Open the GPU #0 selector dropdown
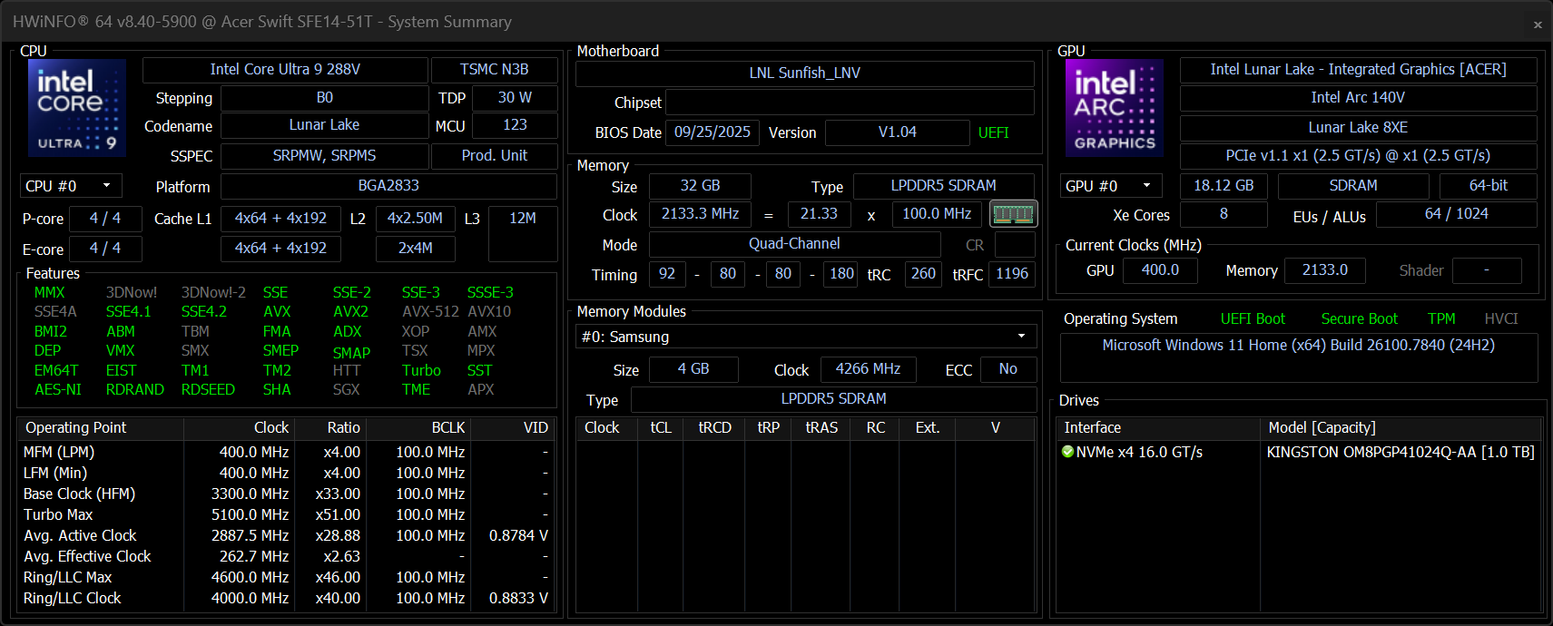1553x626 pixels. [1111, 186]
